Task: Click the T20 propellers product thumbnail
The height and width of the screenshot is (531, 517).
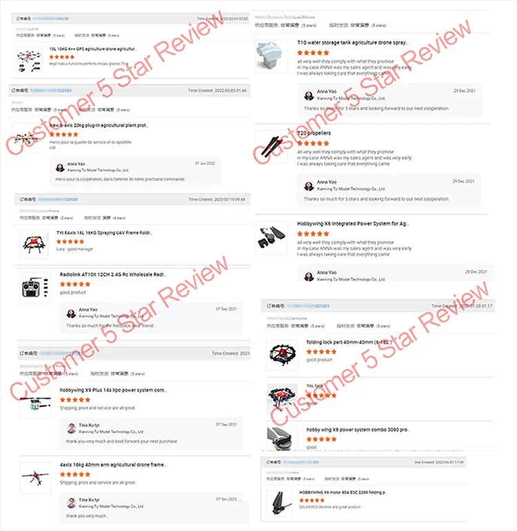Action: coord(271,148)
